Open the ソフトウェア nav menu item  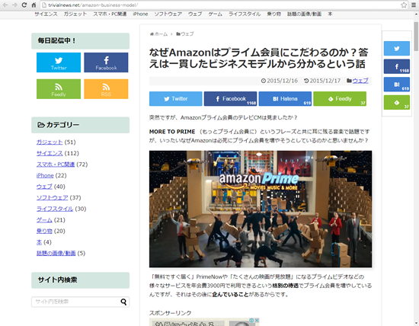[x=168, y=14]
